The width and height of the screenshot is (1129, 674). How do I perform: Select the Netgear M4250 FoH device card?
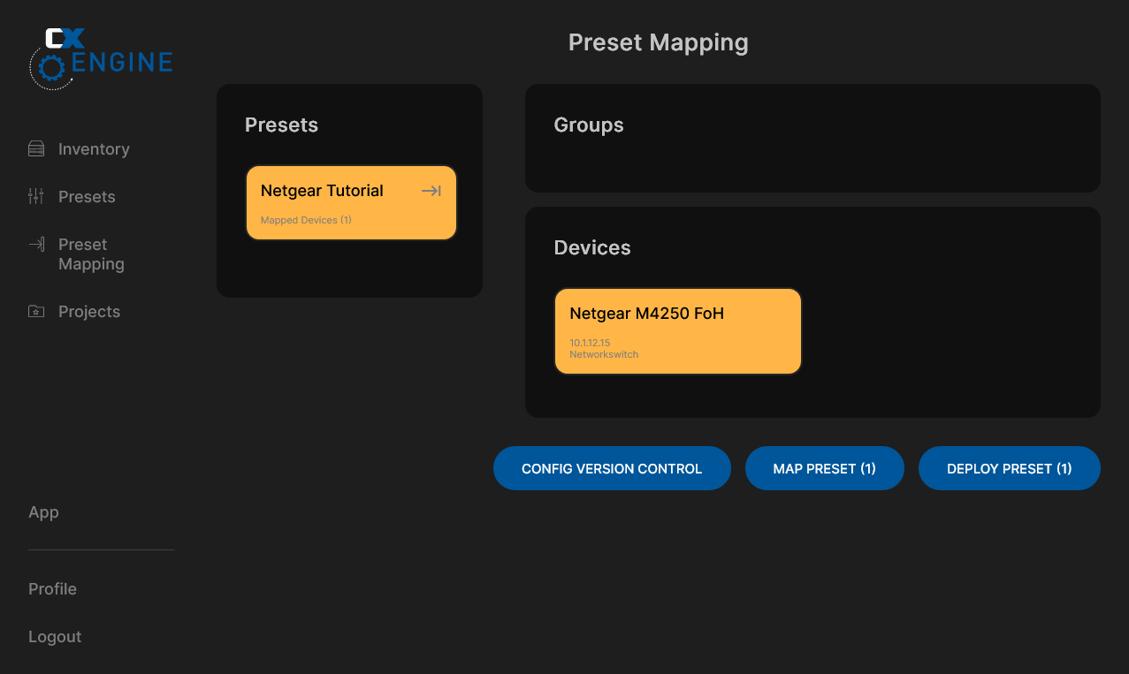678,331
